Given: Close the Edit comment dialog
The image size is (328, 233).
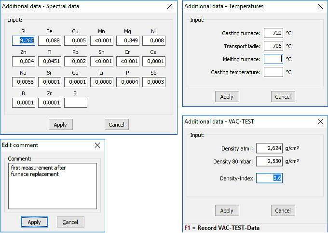Looking at the screenshot, I should tap(97, 145).
